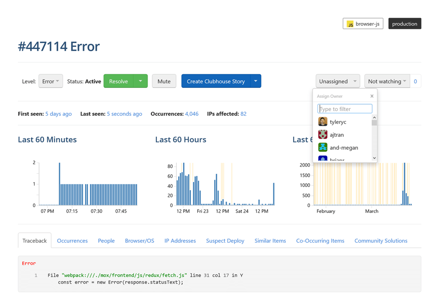The height and width of the screenshot is (307, 439).
Task: Open the Community Solutions tab
Action: pyautogui.click(x=381, y=241)
